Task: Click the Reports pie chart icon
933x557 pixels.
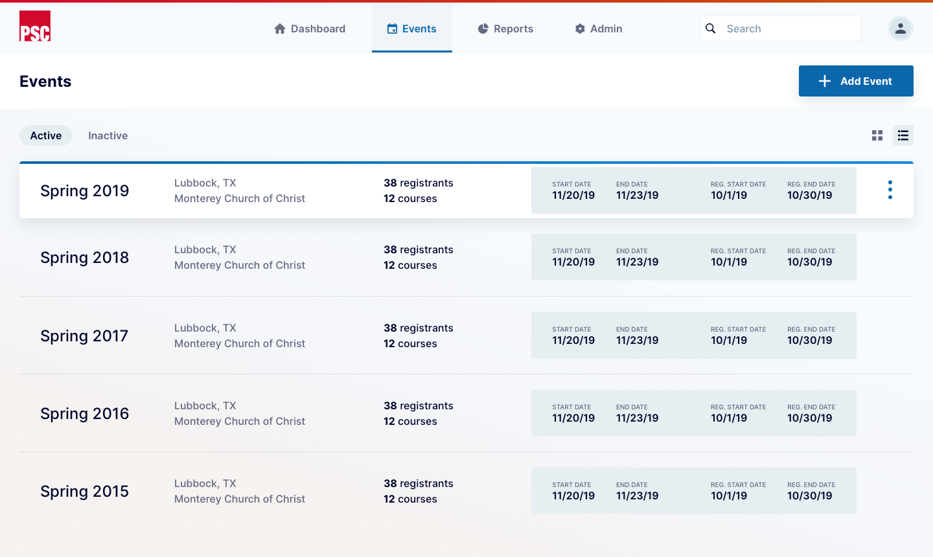Action: (x=483, y=28)
